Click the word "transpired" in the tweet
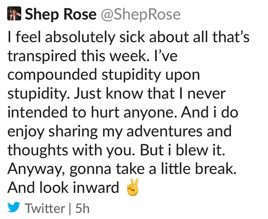 click(x=42, y=57)
